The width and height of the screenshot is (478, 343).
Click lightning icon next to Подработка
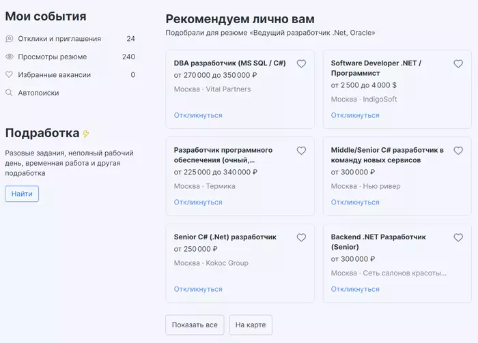click(x=86, y=134)
